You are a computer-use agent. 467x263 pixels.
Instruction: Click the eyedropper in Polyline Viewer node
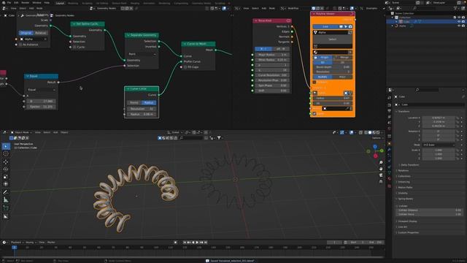click(347, 109)
